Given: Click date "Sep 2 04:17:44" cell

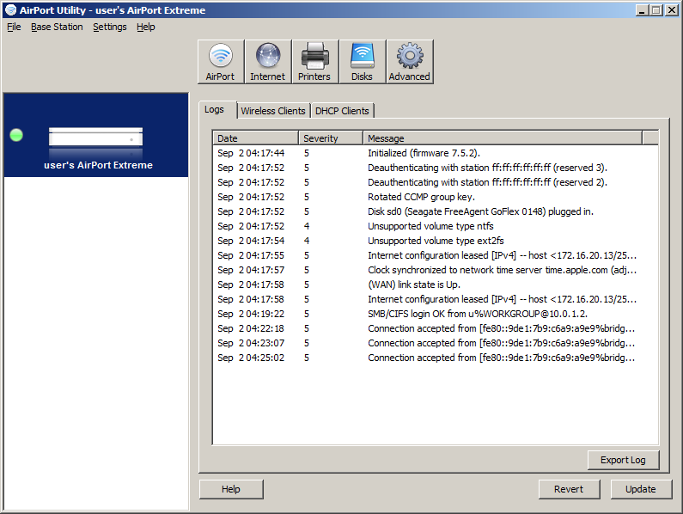Looking at the screenshot, I should [251, 153].
